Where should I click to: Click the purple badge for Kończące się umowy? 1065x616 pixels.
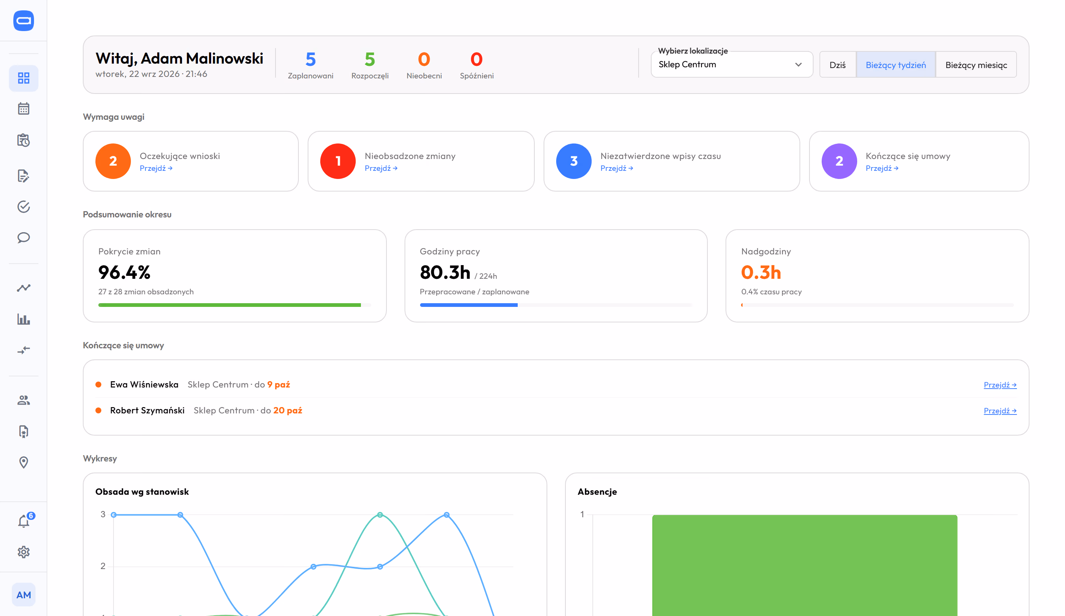pos(839,161)
